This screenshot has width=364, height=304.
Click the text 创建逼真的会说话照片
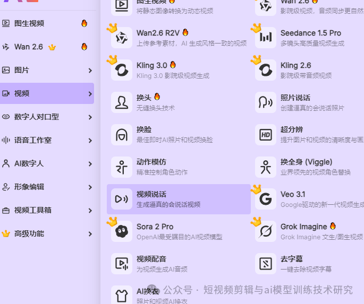pyautogui.click(x=312, y=108)
